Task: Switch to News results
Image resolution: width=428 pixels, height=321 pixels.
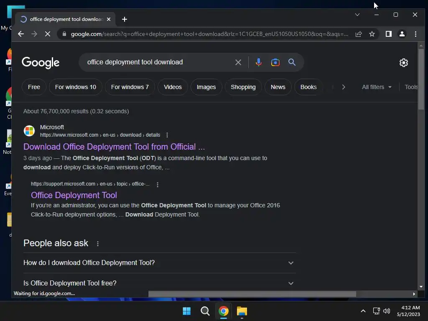Action: coord(278,87)
